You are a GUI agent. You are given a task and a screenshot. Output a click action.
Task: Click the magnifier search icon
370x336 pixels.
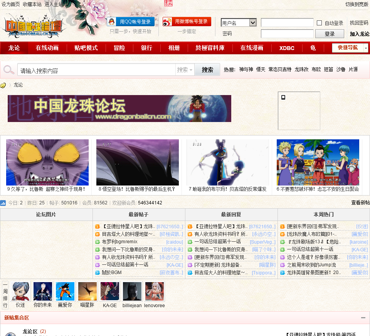9,70
